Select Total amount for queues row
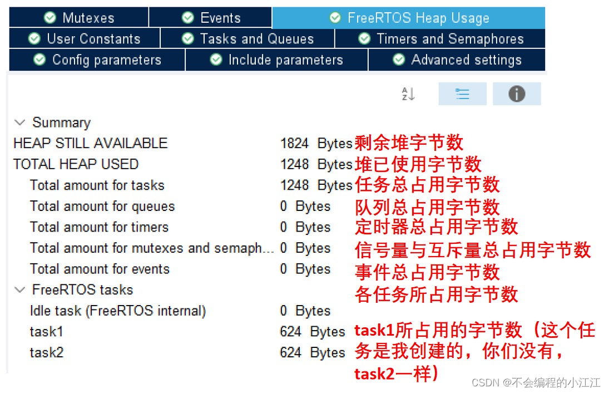The height and width of the screenshot is (393, 609). click(x=182, y=206)
